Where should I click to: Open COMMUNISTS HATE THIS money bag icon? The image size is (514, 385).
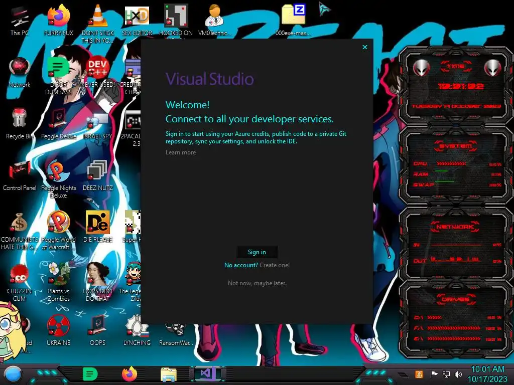tap(20, 231)
